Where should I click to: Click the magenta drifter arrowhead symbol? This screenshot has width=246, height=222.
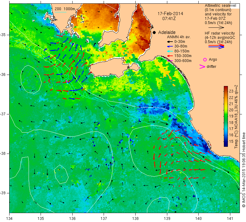202,67
